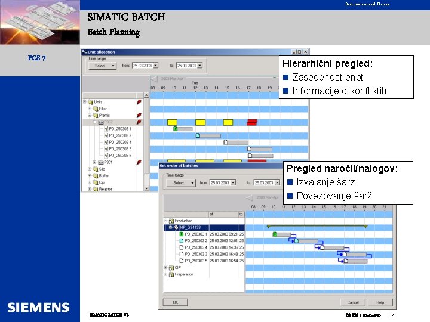
Task: Expand the Preparation folder node
Action: pyautogui.click(x=165, y=274)
